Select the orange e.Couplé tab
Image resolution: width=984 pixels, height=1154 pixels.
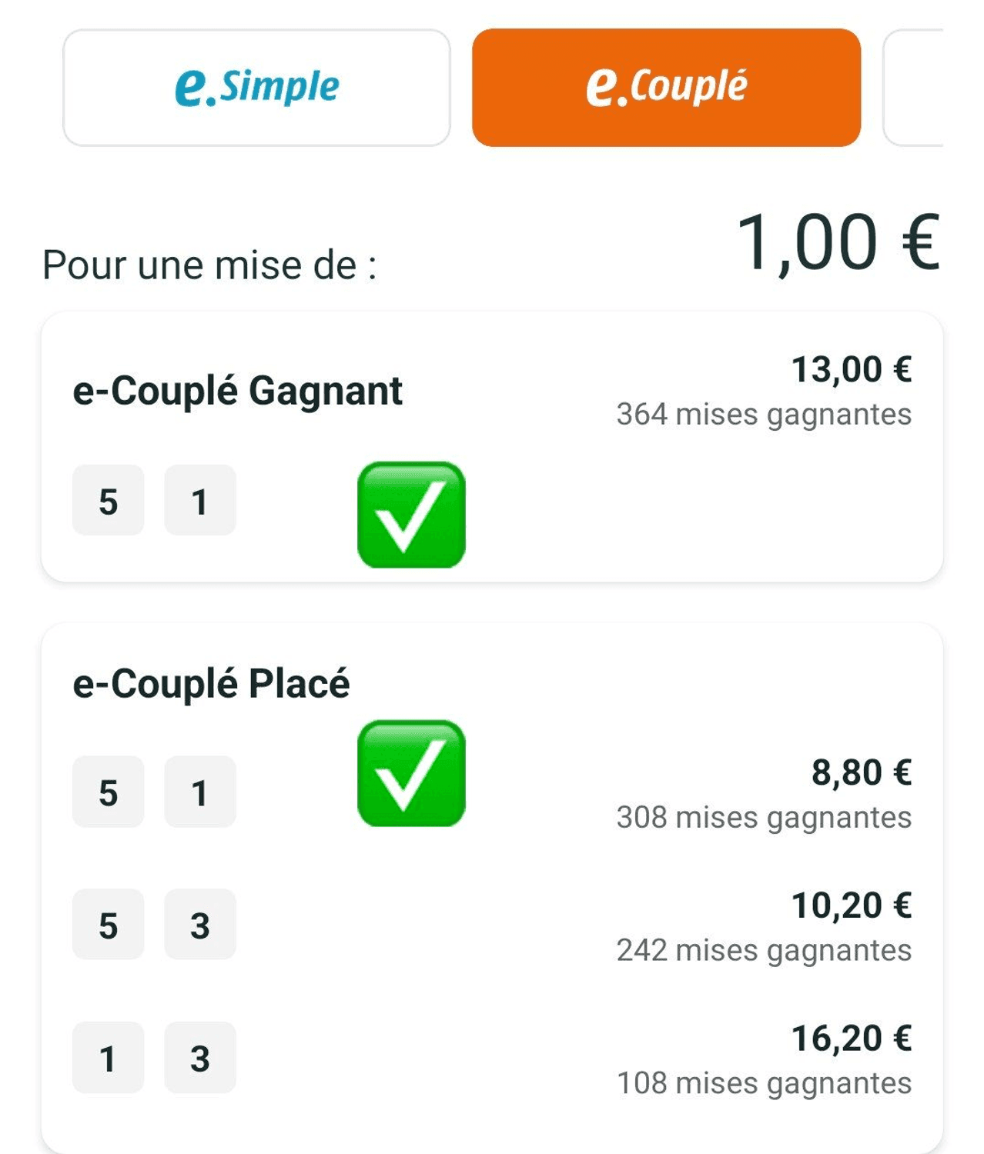point(666,88)
